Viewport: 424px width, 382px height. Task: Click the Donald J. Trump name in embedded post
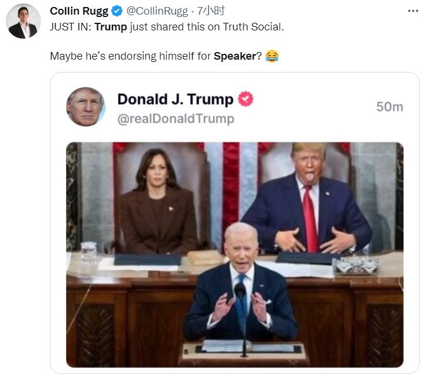click(x=175, y=99)
